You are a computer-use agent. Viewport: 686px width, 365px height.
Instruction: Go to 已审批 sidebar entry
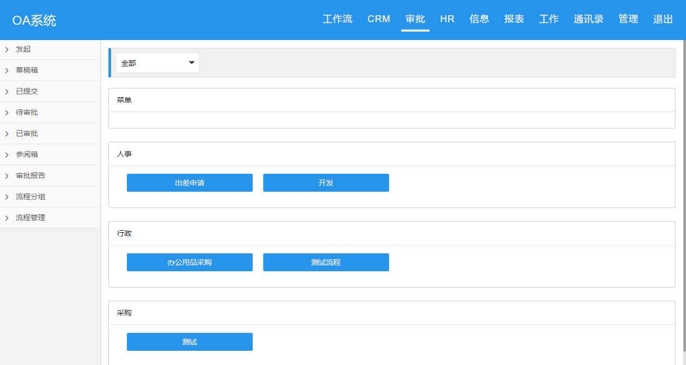click(26, 134)
